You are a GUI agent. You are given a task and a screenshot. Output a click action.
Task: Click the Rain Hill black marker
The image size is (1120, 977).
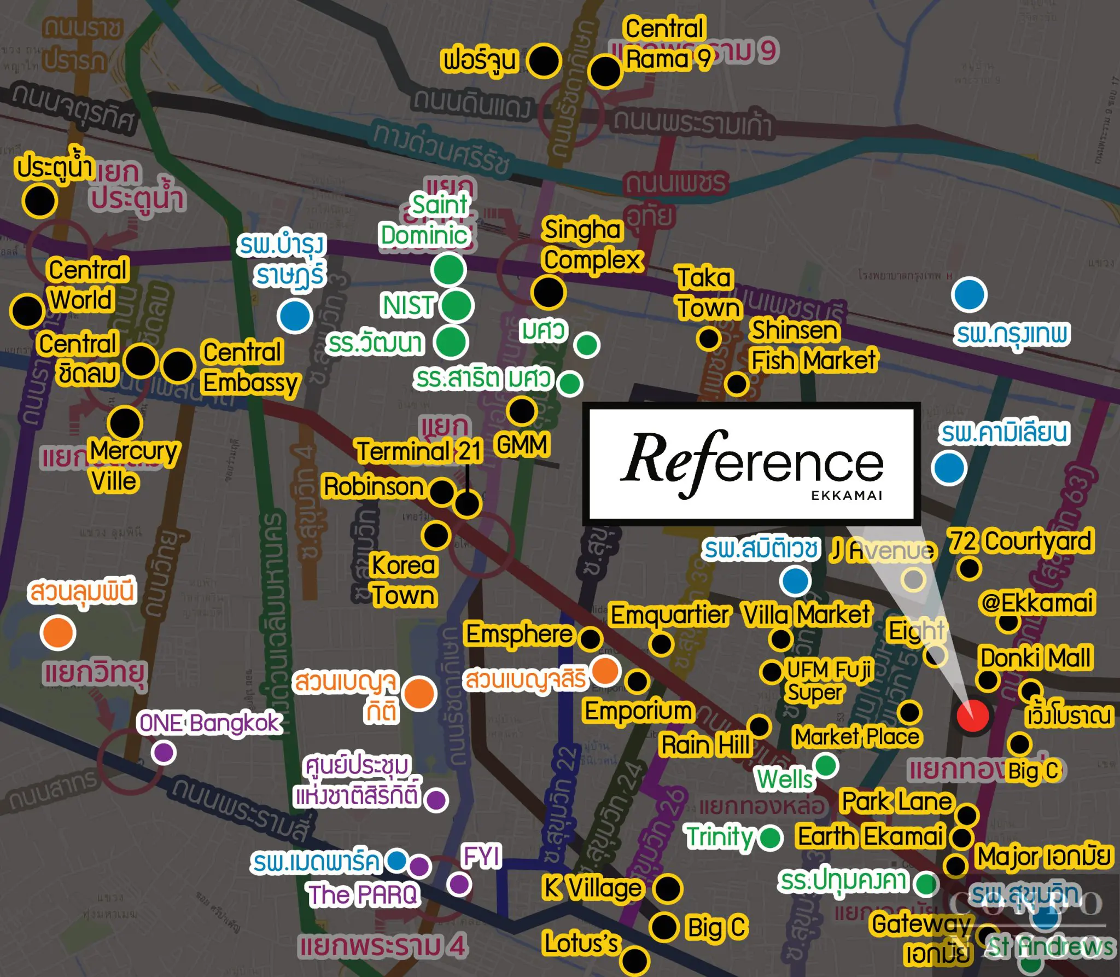pyautogui.click(x=759, y=726)
